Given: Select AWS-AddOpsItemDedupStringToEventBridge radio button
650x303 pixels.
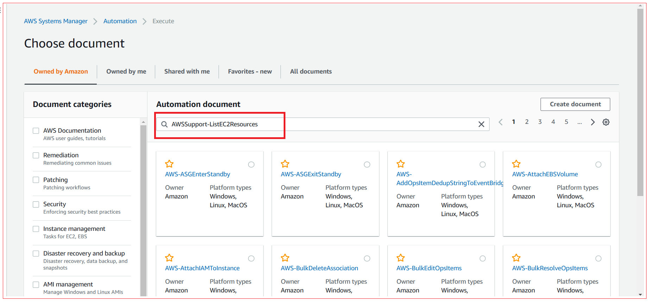Looking at the screenshot, I should pyautogui.click(x=483, y=165).
